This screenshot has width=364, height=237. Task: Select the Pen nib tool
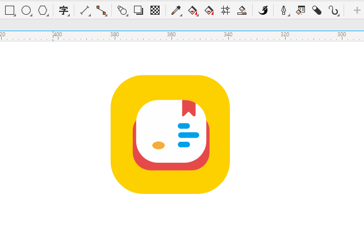(284, 10)
